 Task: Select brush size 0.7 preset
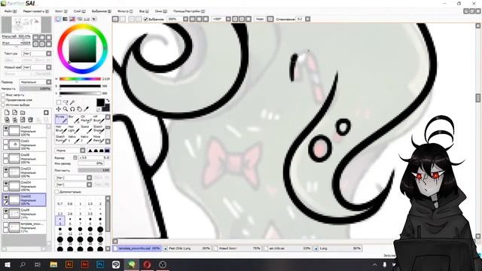(x=60, y=202)
